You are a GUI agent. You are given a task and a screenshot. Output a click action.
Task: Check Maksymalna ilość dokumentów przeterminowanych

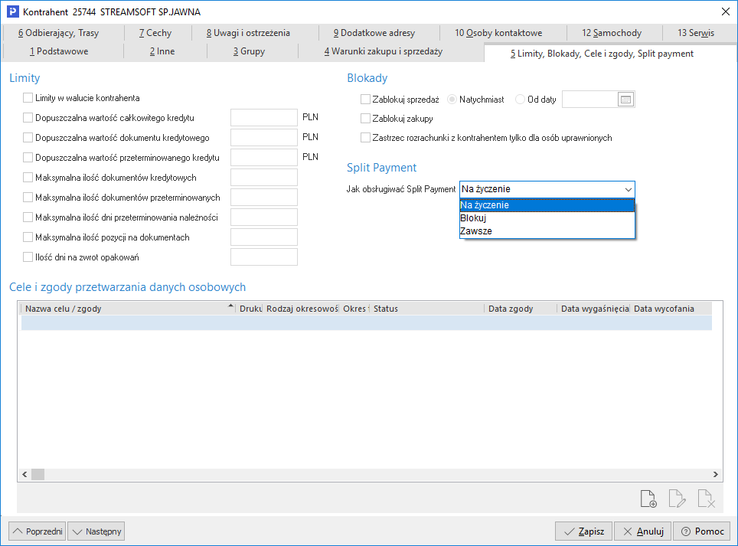(28, 198)
